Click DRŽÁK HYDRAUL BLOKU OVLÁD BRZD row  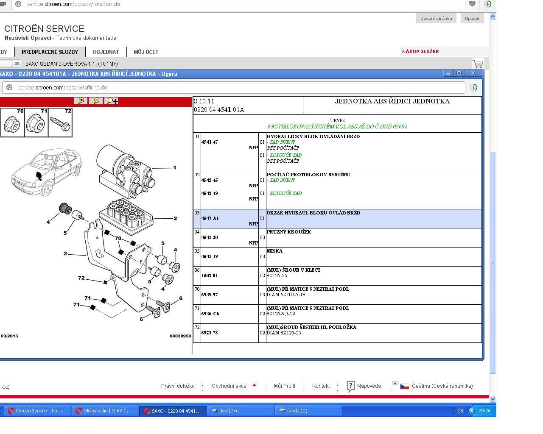[337, 219]
